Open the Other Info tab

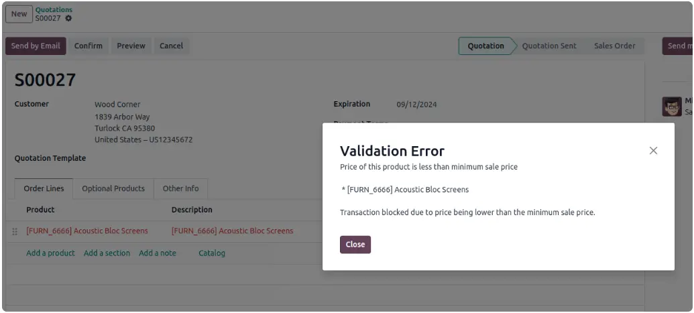pos(180,189)
